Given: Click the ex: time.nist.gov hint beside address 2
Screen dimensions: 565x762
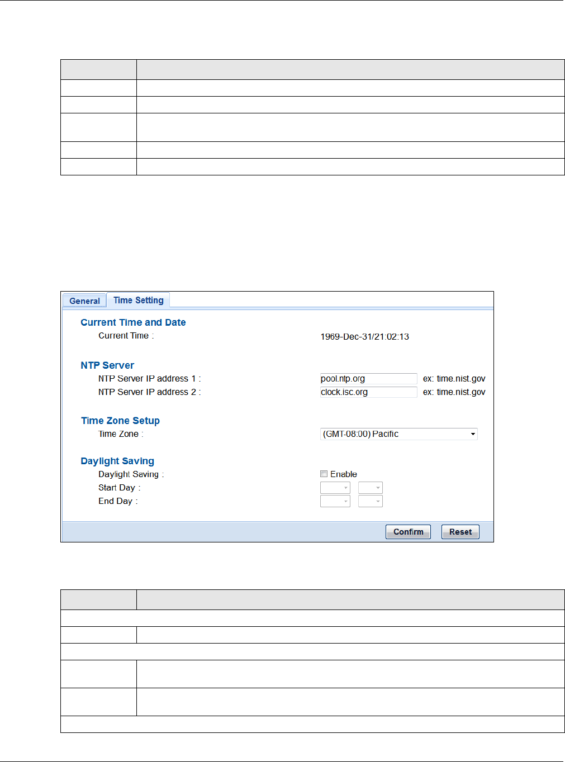Looking at the screenshot, I should tap(454, 392).
